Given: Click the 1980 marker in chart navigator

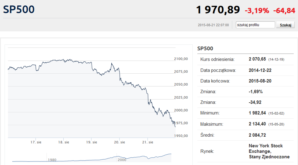Looking at the screenshot, I should click(x=52, y=160).
